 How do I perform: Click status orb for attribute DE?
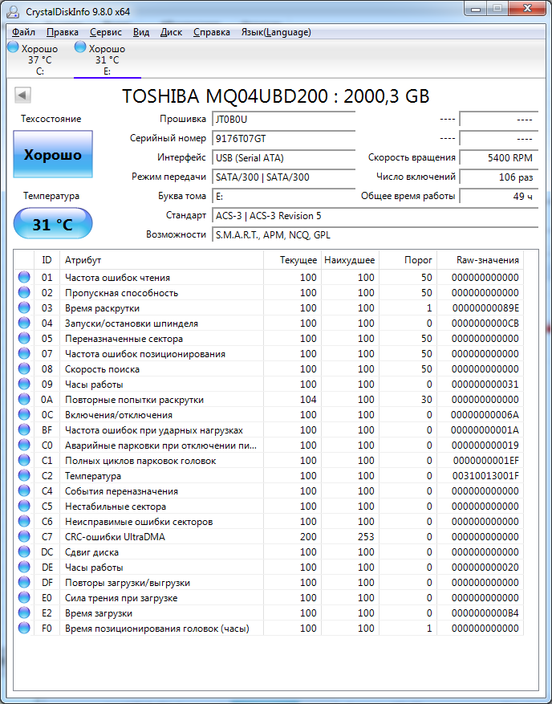[x=24, y=567]
